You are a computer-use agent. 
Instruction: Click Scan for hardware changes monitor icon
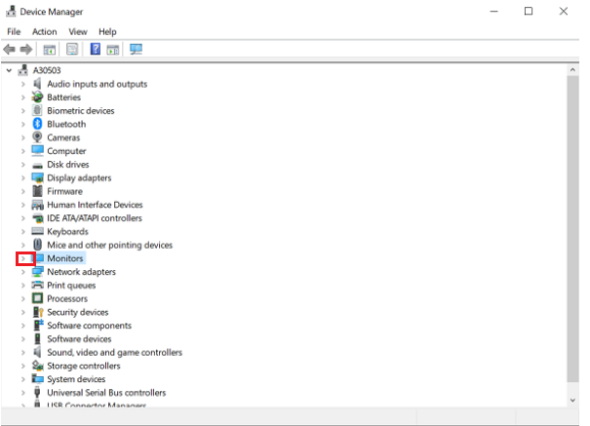tap(136, 50)
